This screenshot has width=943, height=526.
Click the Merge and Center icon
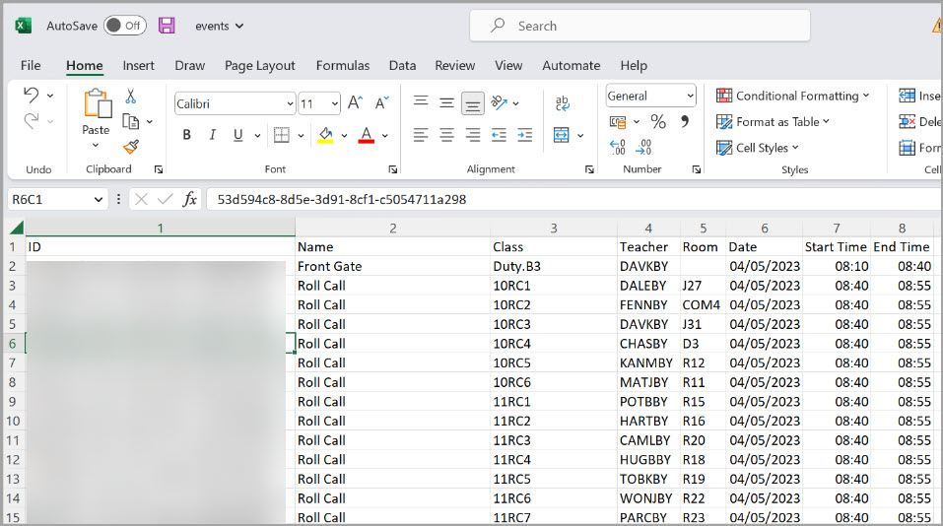561,135
